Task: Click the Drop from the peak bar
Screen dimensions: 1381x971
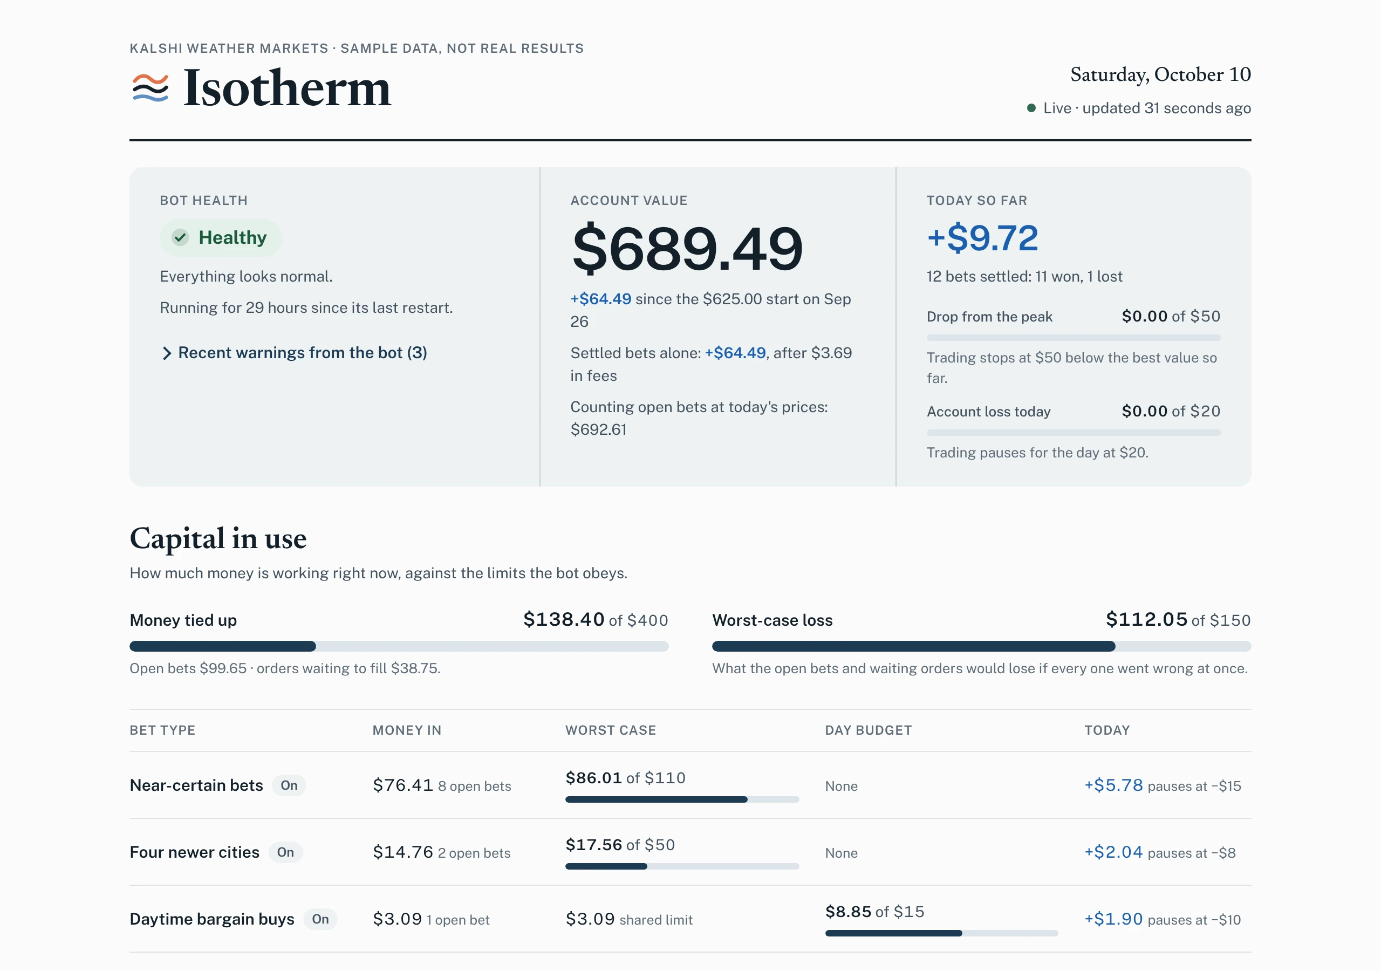Action: click(x=1074, y=338)
